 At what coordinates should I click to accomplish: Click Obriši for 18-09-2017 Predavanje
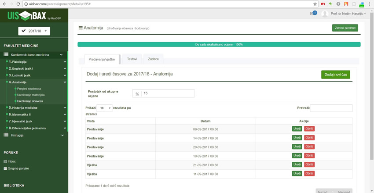[x=309, y=156]
